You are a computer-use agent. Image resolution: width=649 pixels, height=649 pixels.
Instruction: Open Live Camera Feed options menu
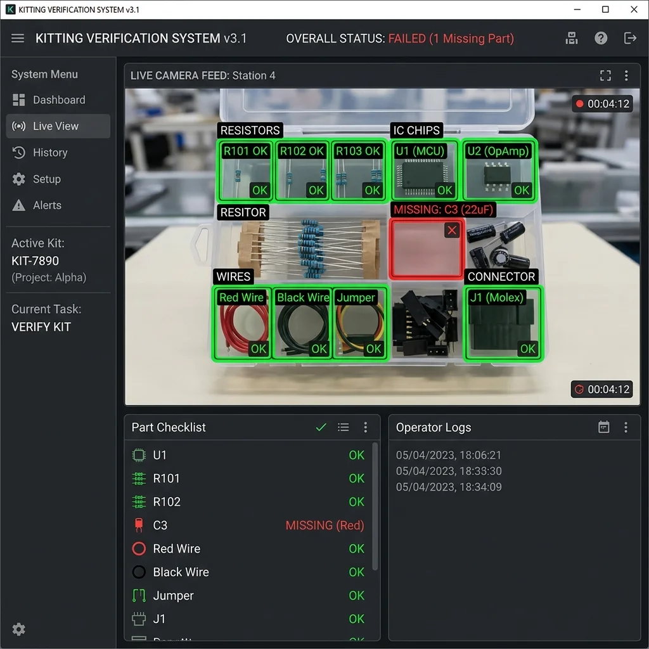point(626,75)
